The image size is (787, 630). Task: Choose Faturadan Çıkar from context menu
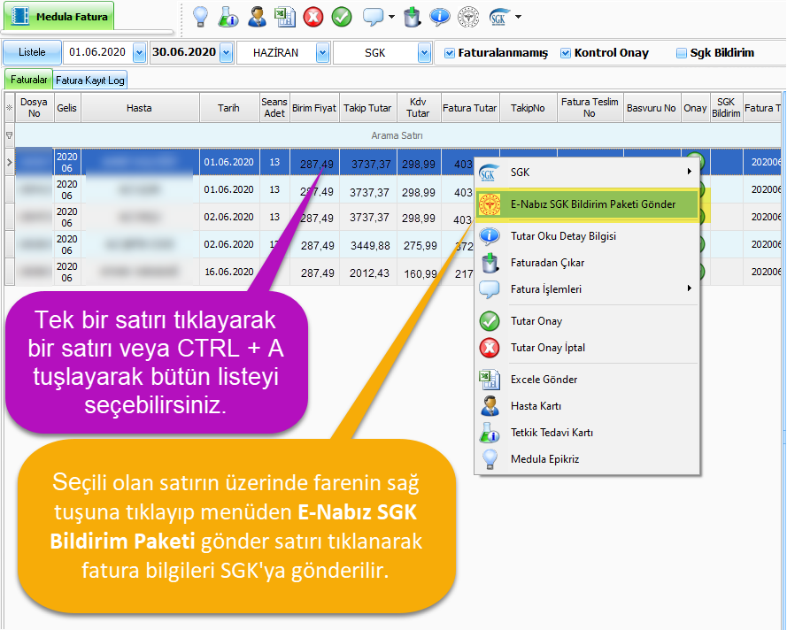coord(586,262)
